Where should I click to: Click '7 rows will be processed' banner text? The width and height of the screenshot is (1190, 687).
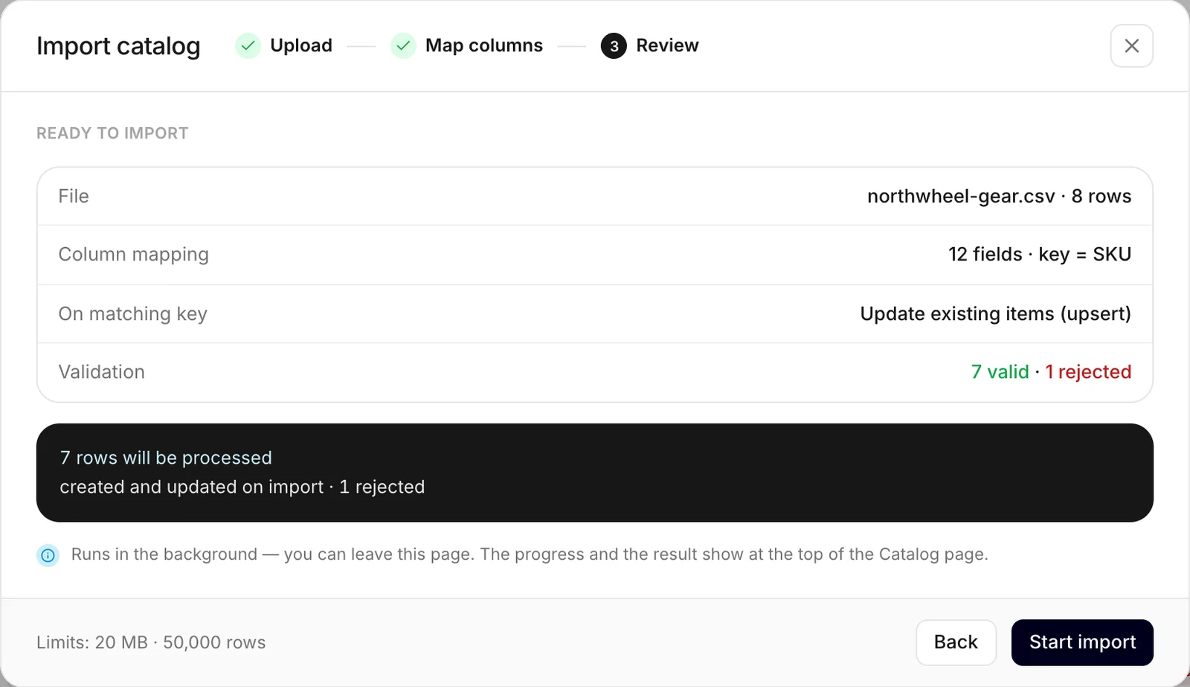[x=166, y=458]
